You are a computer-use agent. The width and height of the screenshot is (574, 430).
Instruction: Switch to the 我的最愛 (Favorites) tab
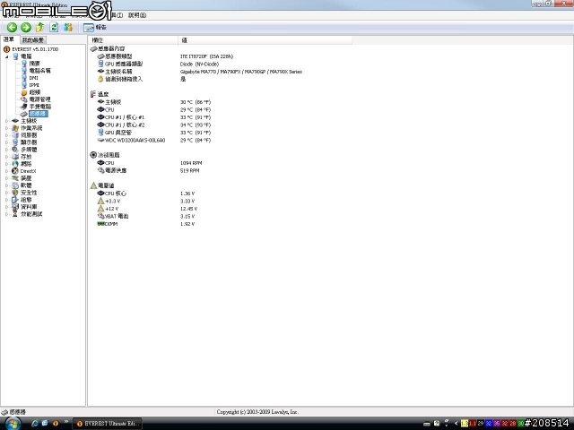pyautogui.click(x=32, y=39)
